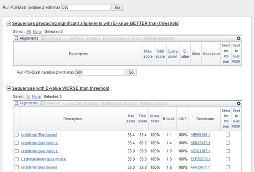Check the row checkbox for AEK29439.1

coord(16,143)
